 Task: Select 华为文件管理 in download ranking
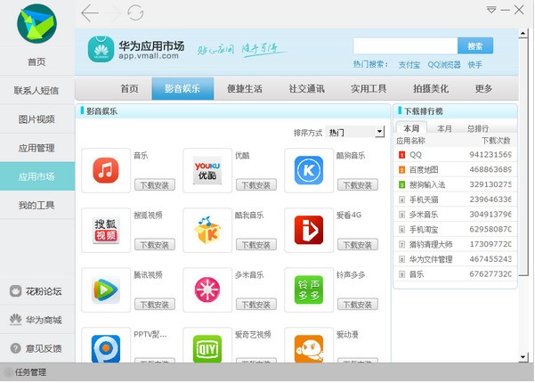click(x=455, y=259)
